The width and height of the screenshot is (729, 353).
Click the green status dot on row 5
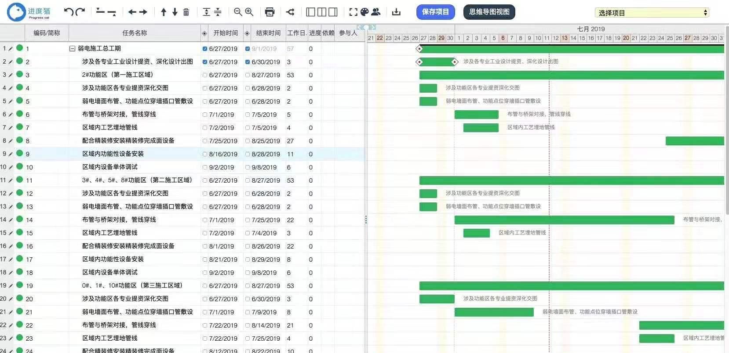tap(19, 101)
